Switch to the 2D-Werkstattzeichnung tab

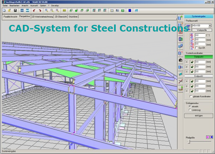pyautogui.click(x=42, y=17)
